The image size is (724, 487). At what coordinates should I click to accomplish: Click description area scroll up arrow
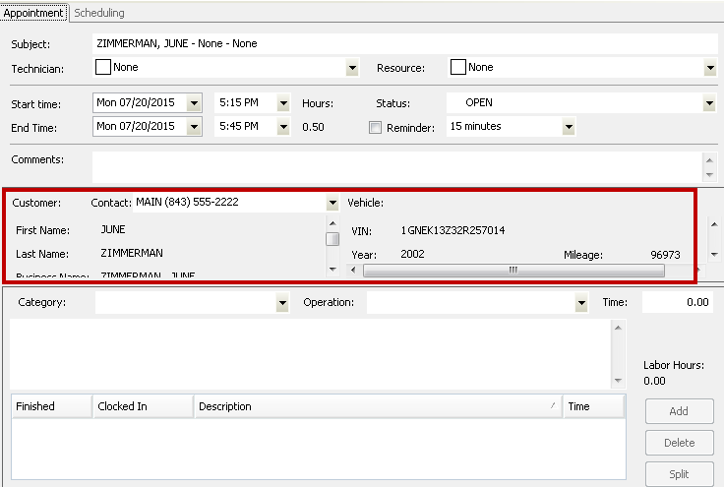pyautogui.click(x=619, y=328)
